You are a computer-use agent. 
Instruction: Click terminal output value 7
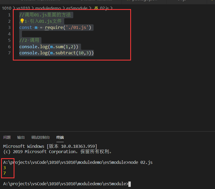click(x=5, y=173)
